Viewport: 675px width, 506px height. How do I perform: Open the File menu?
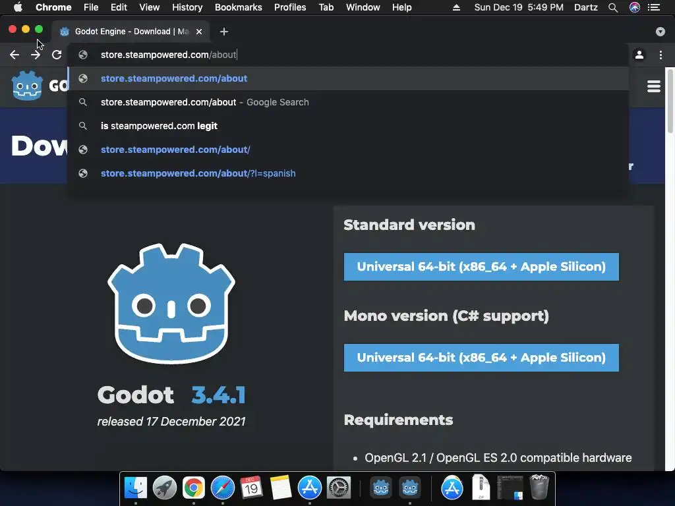click(x=91, y=7)
